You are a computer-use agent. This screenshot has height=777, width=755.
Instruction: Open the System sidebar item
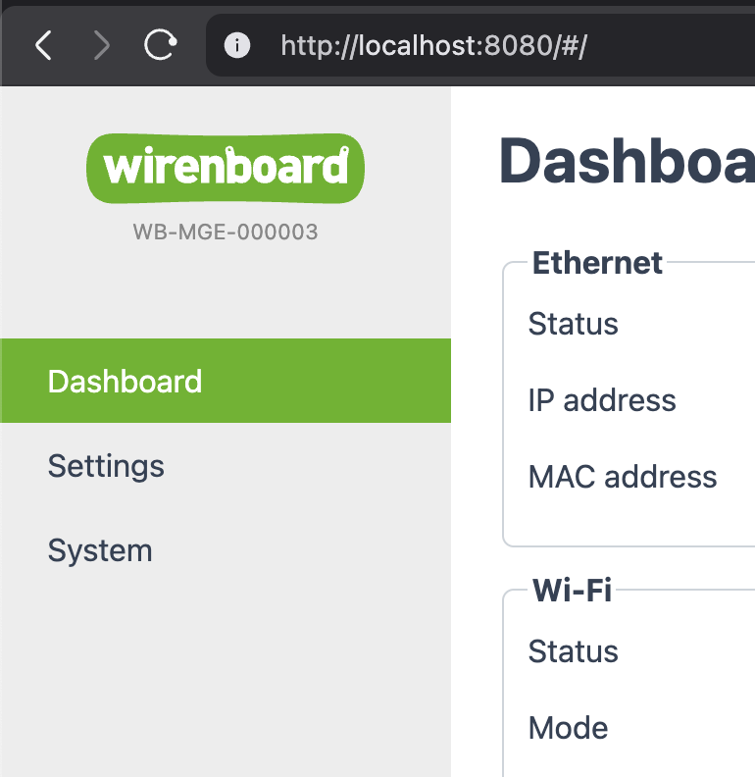click(x=100, y=550)
